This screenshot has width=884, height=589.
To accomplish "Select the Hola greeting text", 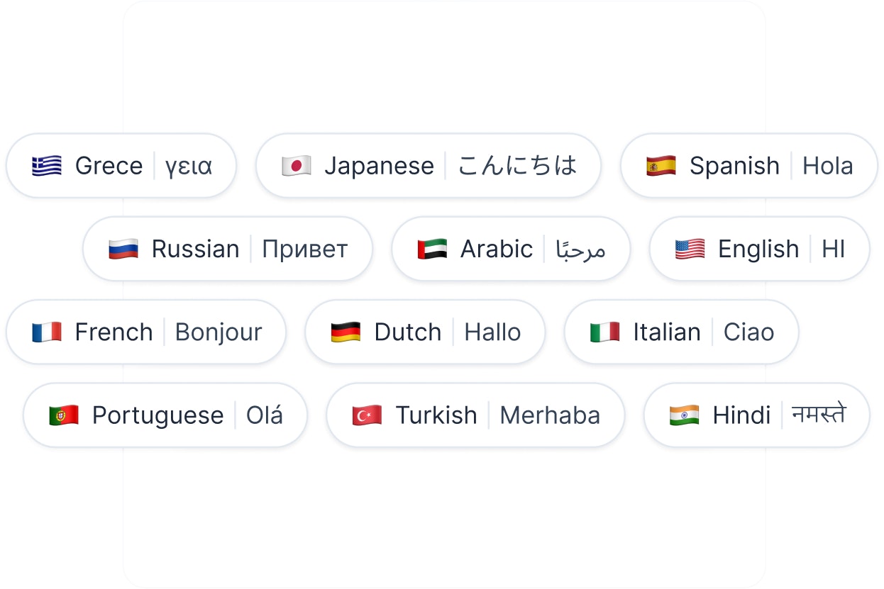I will point(827,166).
